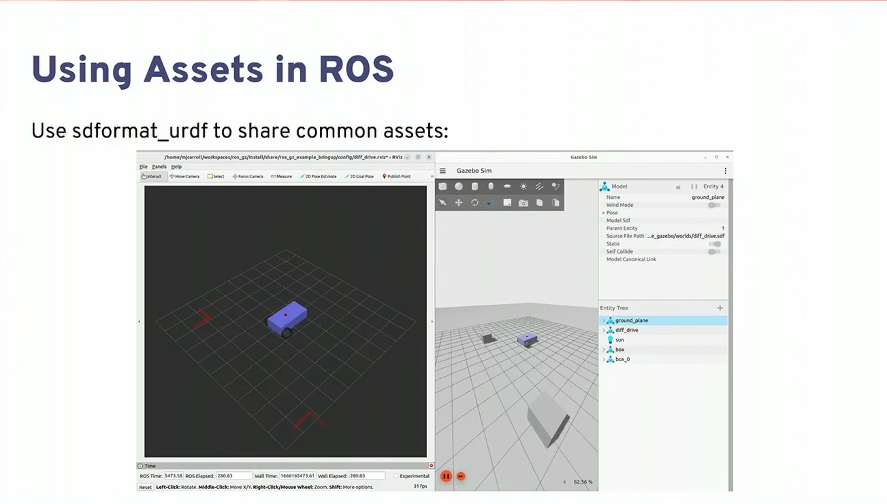This screenshot has width=887, height=504.
Task: Expand box_0 entity tree node
Action: tap(604, 360)
